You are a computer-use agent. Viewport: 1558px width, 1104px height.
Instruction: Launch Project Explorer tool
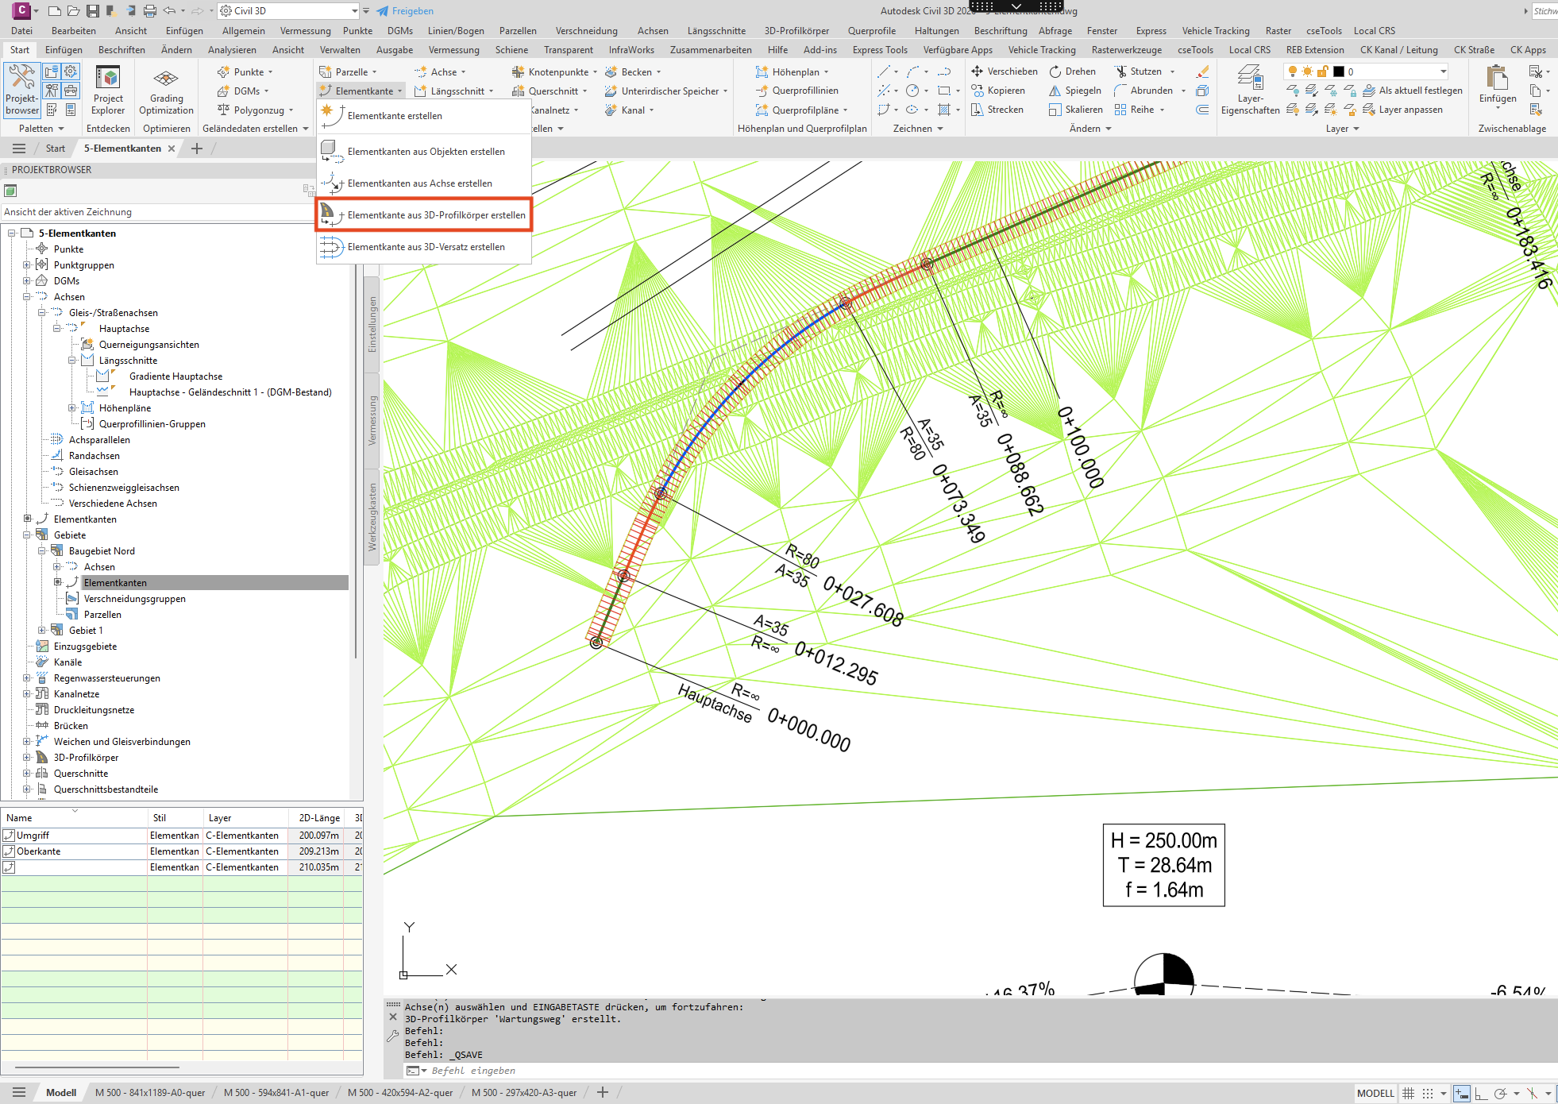[x=107, y=90]
